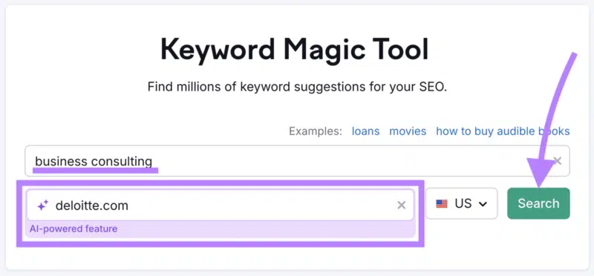Click the purple underline below business consulting
The image size is (594, 276).
[95, 170]
